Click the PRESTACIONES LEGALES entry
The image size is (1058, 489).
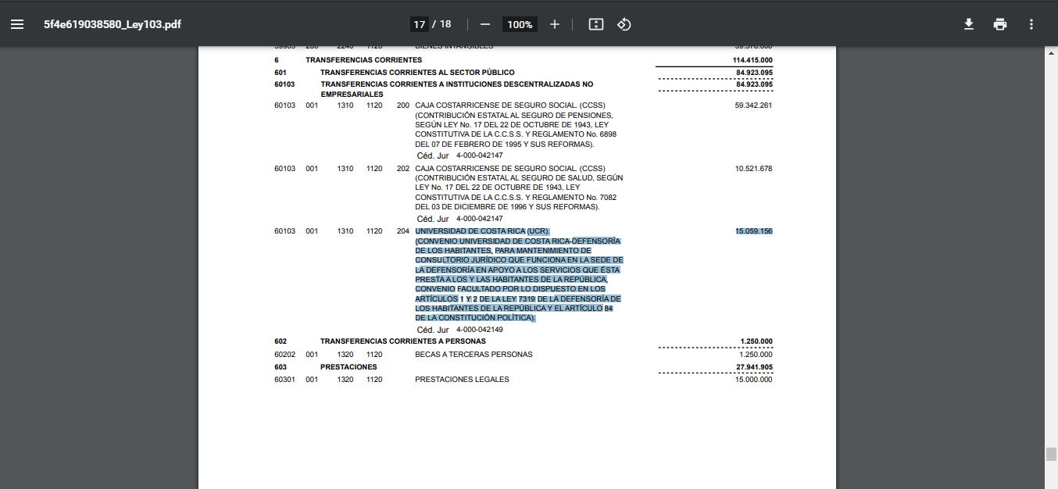click(x=462, y=380)
